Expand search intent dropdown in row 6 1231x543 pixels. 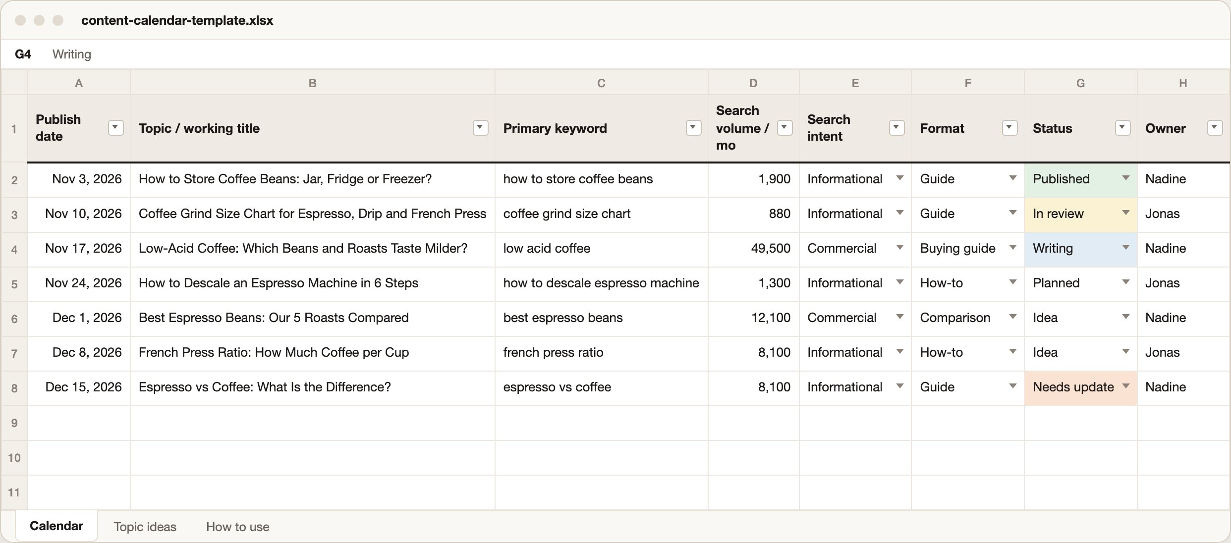[900, 317]
